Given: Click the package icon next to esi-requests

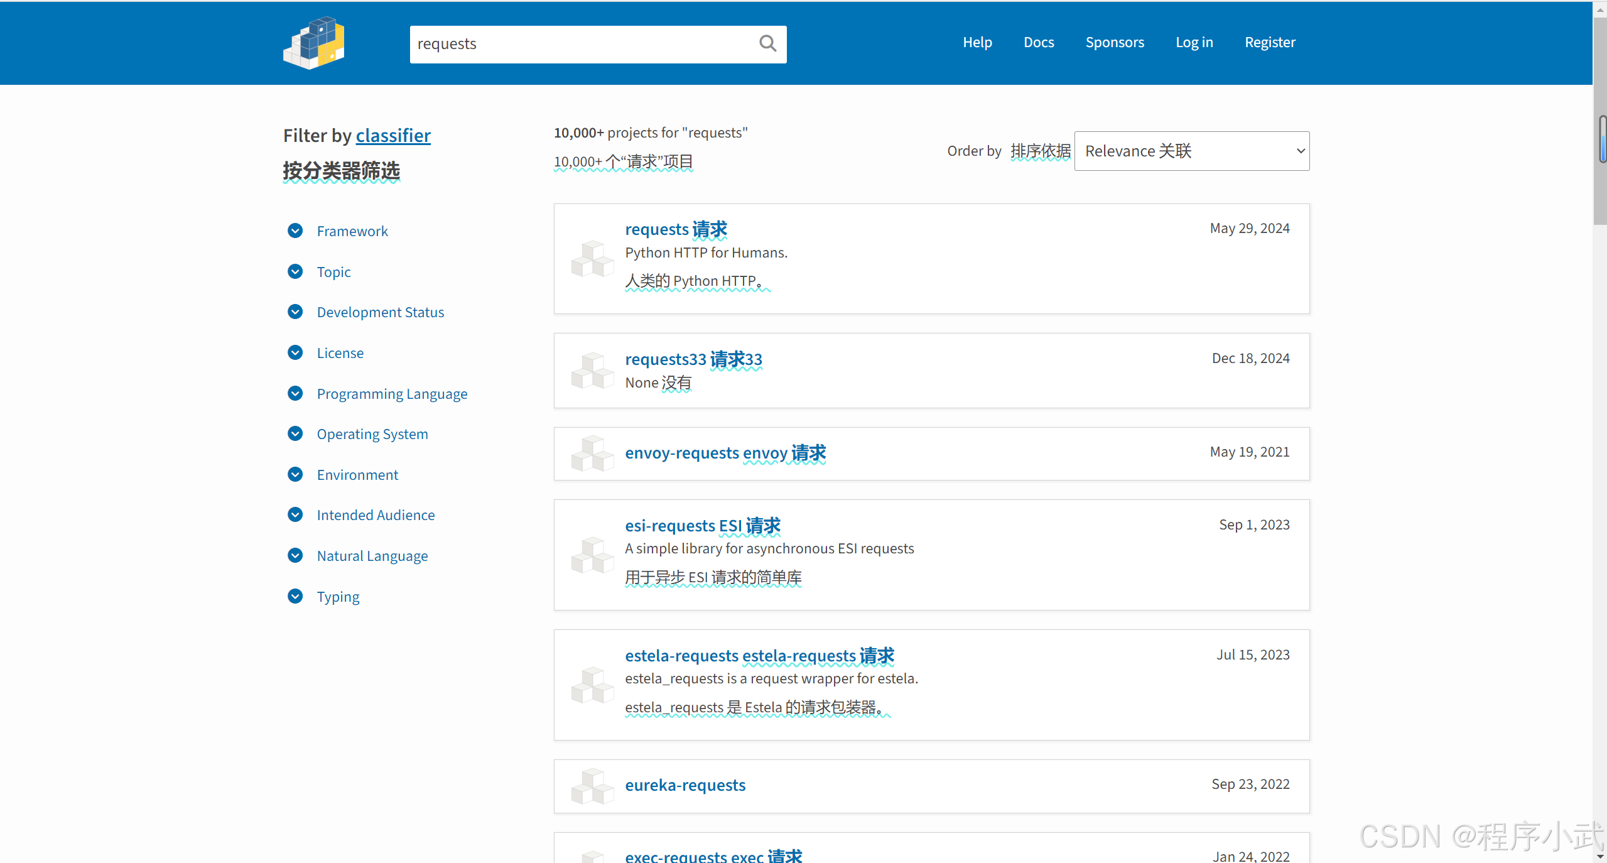Looking at the screenshot, I should 592,555.
